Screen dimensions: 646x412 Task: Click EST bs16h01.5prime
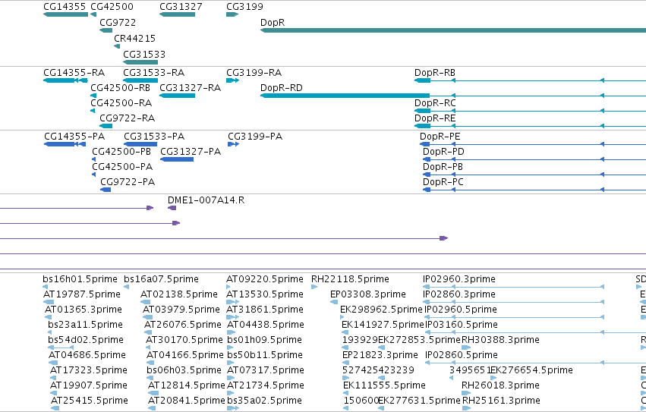[x=46, y=287]
